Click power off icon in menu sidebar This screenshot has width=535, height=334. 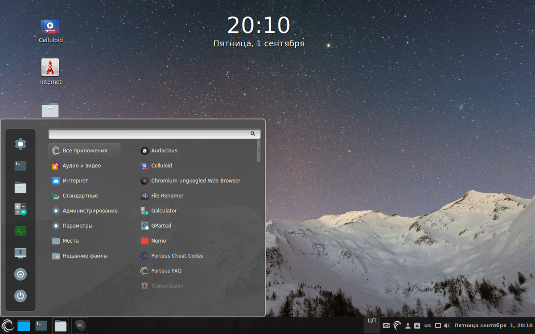coord(21,296)
